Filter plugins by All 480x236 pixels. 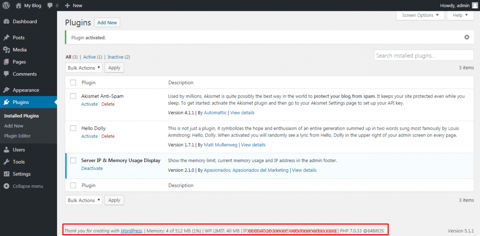click(x=68, y=57)
